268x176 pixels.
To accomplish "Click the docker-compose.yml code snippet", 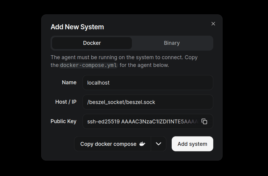I will (89, 65).
